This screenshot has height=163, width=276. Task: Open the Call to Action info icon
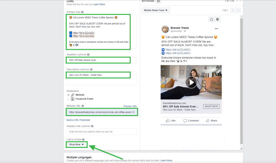(x=83, y=140)
